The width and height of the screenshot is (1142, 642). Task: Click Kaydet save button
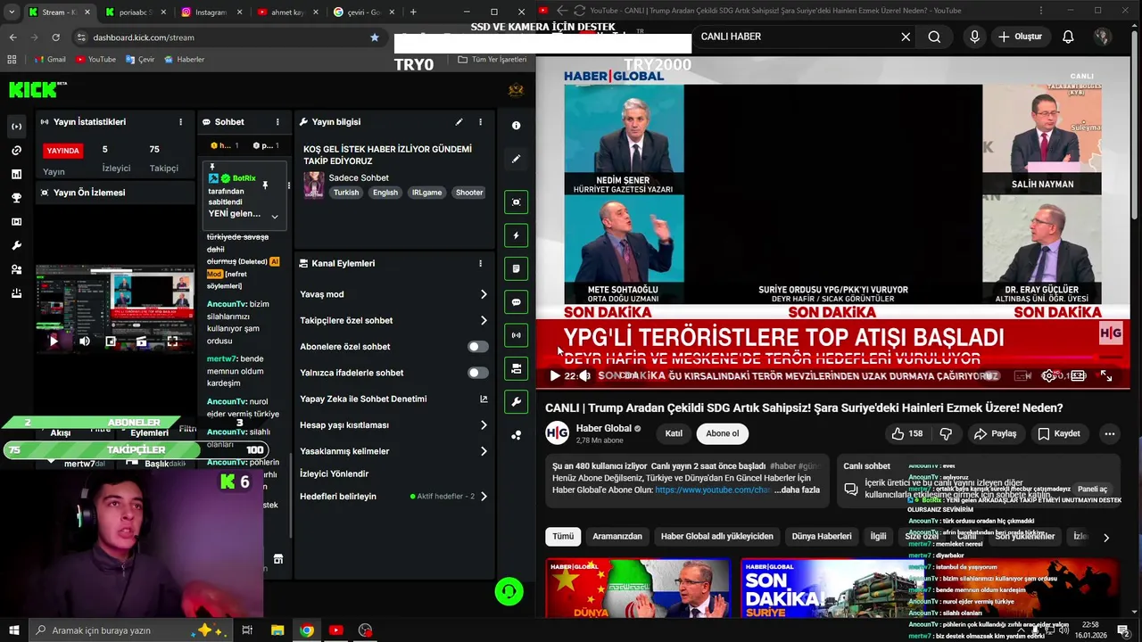click(x=1059, y=433)
